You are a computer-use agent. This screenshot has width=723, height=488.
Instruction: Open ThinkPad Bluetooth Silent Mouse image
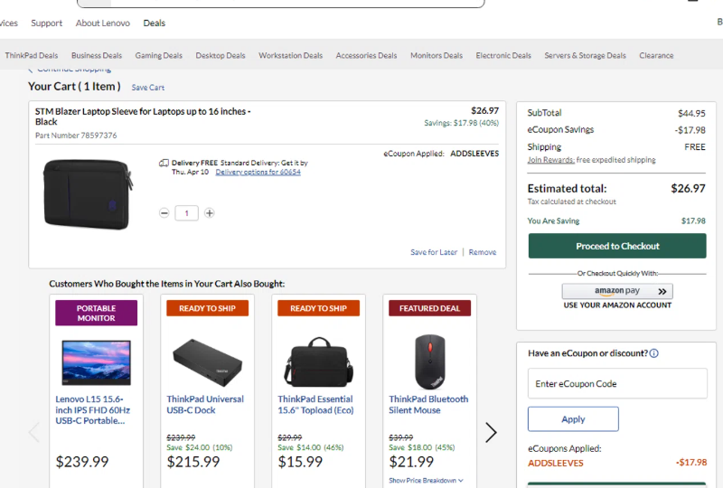coord(430,362)
